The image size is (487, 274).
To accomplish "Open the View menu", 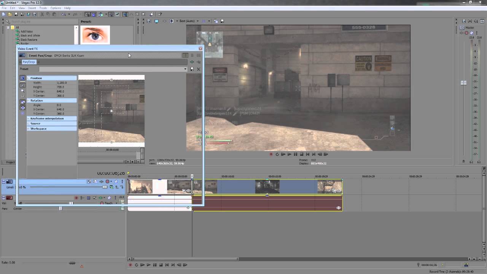I will tap(22, 8).
